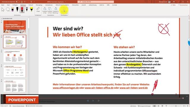Screen dimensions: 190x107
Task: Convert with Freihand in Gleichung
Action: [56, 10]
